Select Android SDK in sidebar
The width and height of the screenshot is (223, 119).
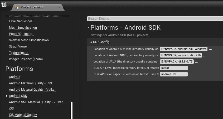pos(18,96)
